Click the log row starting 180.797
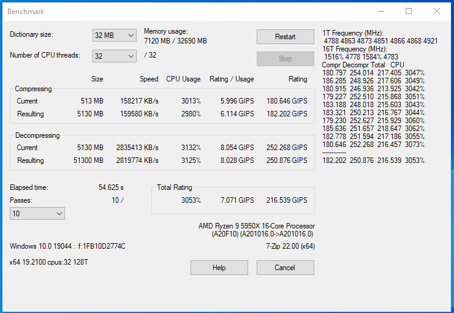Image resolution: width=454 pixels, height=313 pixels. pos(374,73)
